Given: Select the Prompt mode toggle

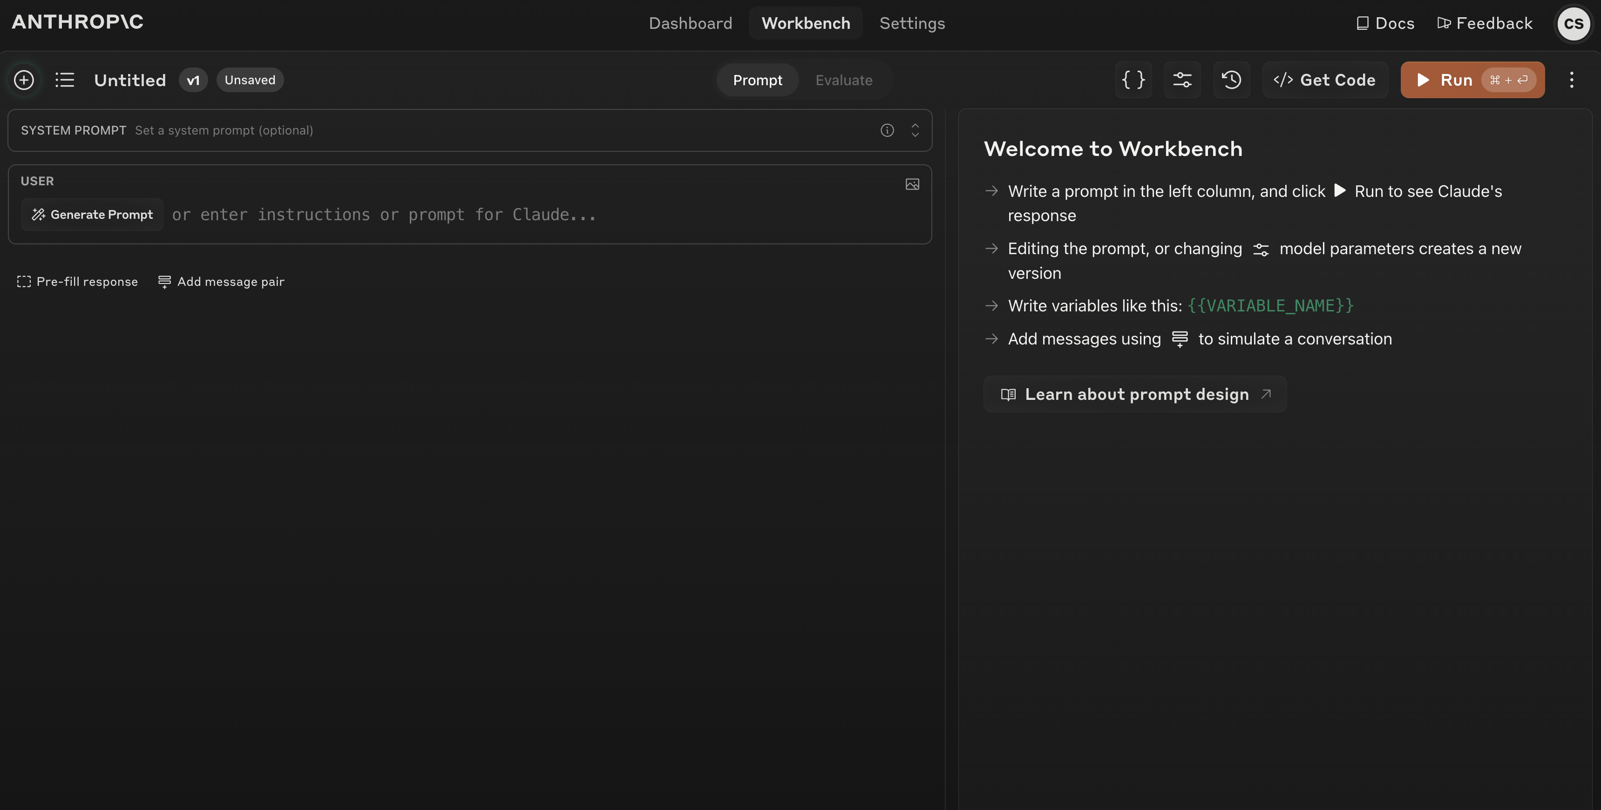Looking at the screenshot, I should (x=757, y=80).
